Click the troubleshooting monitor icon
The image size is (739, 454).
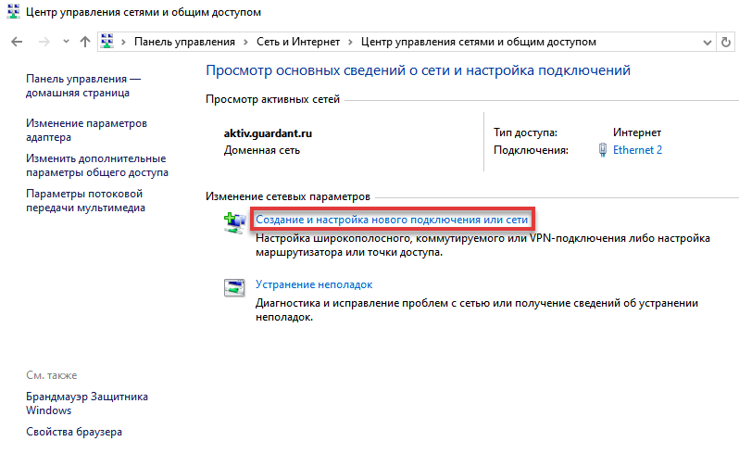point(234,287)
